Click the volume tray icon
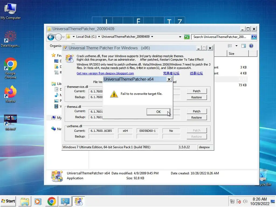This screenshot has height=207, width=276. [x=245, y=201]
